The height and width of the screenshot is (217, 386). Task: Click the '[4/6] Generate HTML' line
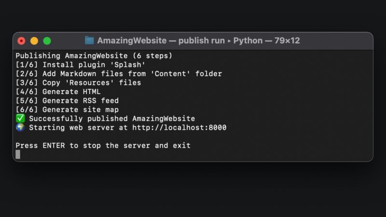[x=58, y=92]
